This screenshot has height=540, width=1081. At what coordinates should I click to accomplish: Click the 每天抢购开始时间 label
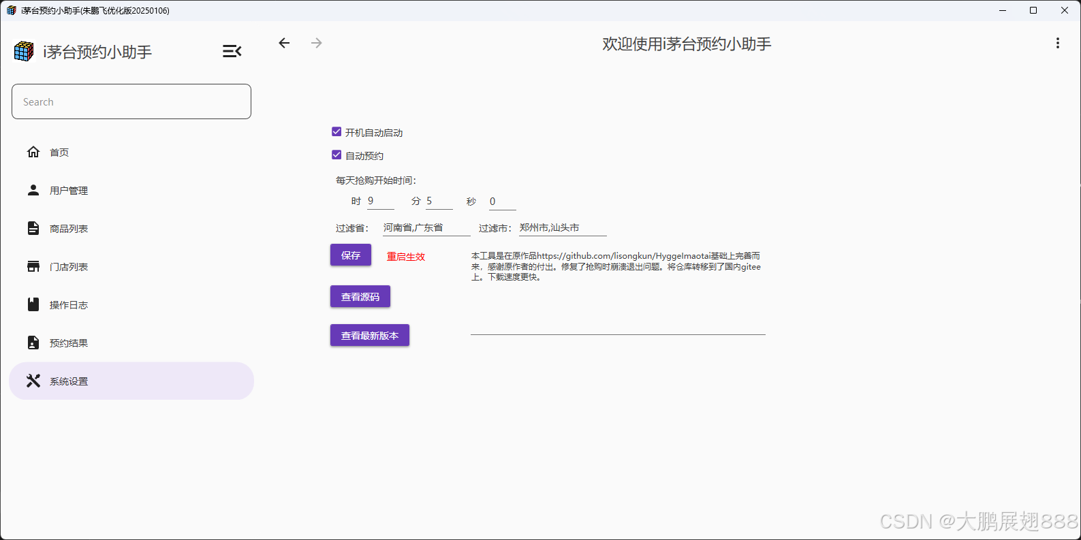(x=376, y=180)
